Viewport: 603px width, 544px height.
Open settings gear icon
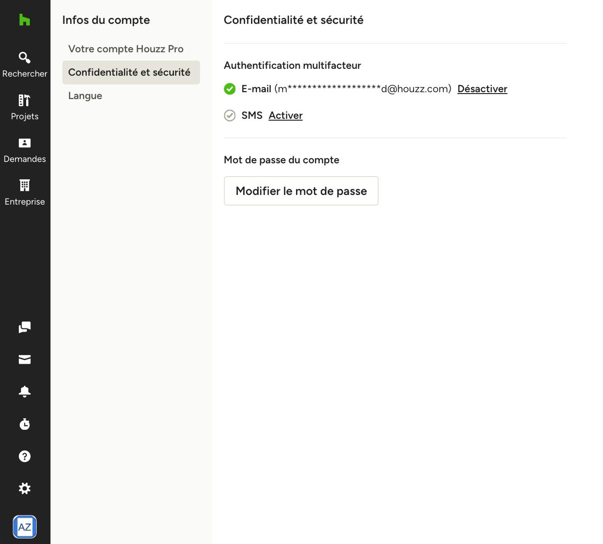(x=25, y=488)
